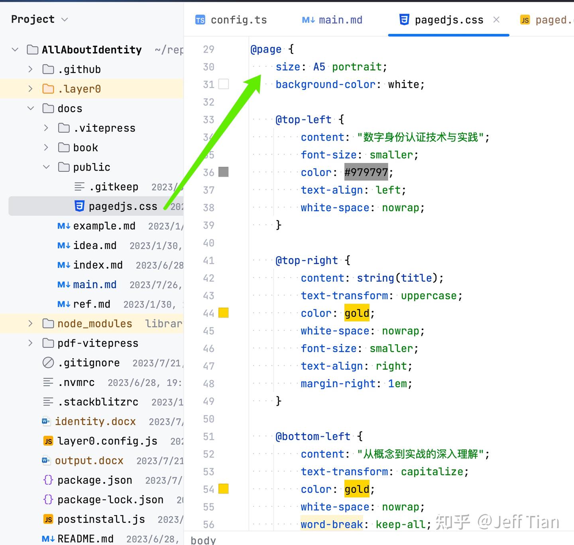The height and width of the screenshot is (545, 574).
Task: Click the gold color swatch on line 44
Action: coord(224,313)
